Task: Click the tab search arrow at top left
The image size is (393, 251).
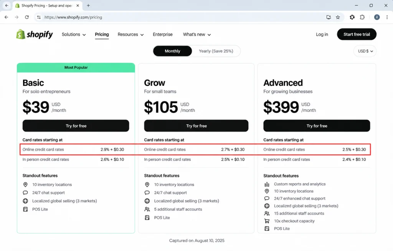Action: click(x=7, y=5)
